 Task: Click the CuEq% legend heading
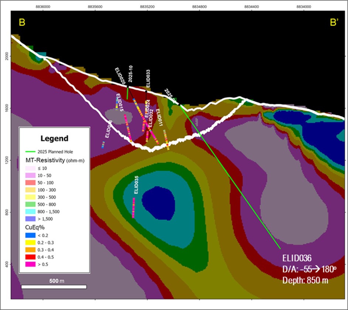pyautogui.click(x=35, y=228)
